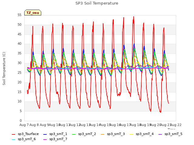Viewport: 194px width, 145px height.
Task: Click the 15 y-axis tick label
Action: pos(19,92)
